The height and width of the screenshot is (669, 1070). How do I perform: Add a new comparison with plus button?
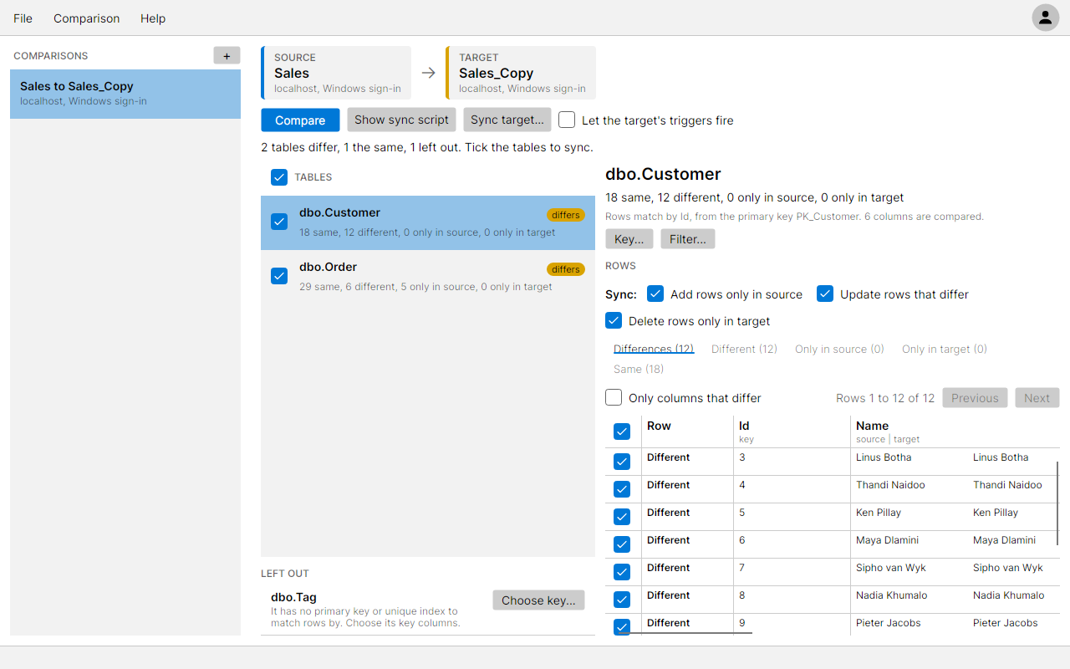(x=227, y=56)
